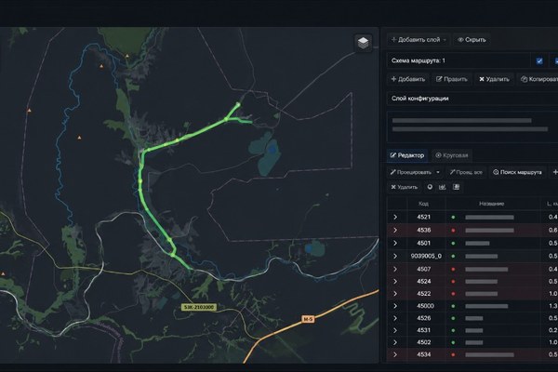Click Скрыть to hide the layer

click(x=472, y=40)
